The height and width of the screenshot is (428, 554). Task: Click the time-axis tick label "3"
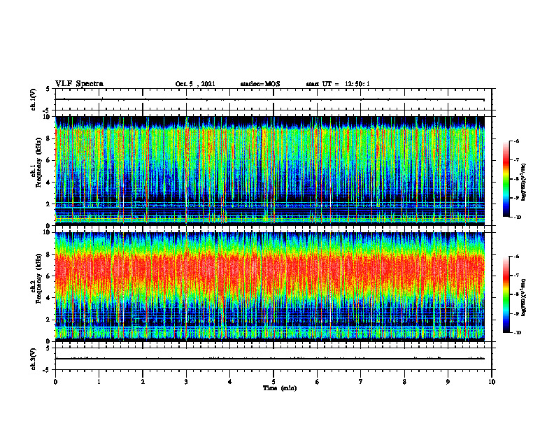click(186, 382)
